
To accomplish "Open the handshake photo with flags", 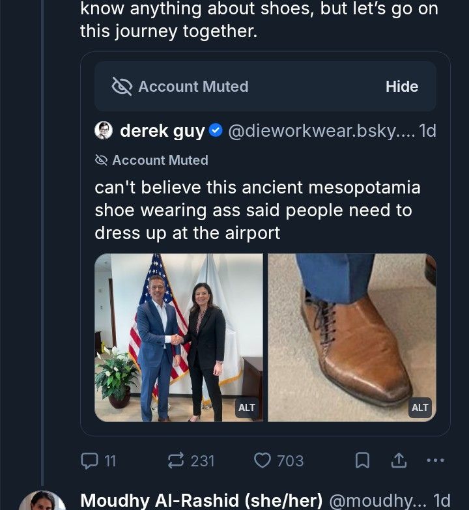I will point(178,326).
